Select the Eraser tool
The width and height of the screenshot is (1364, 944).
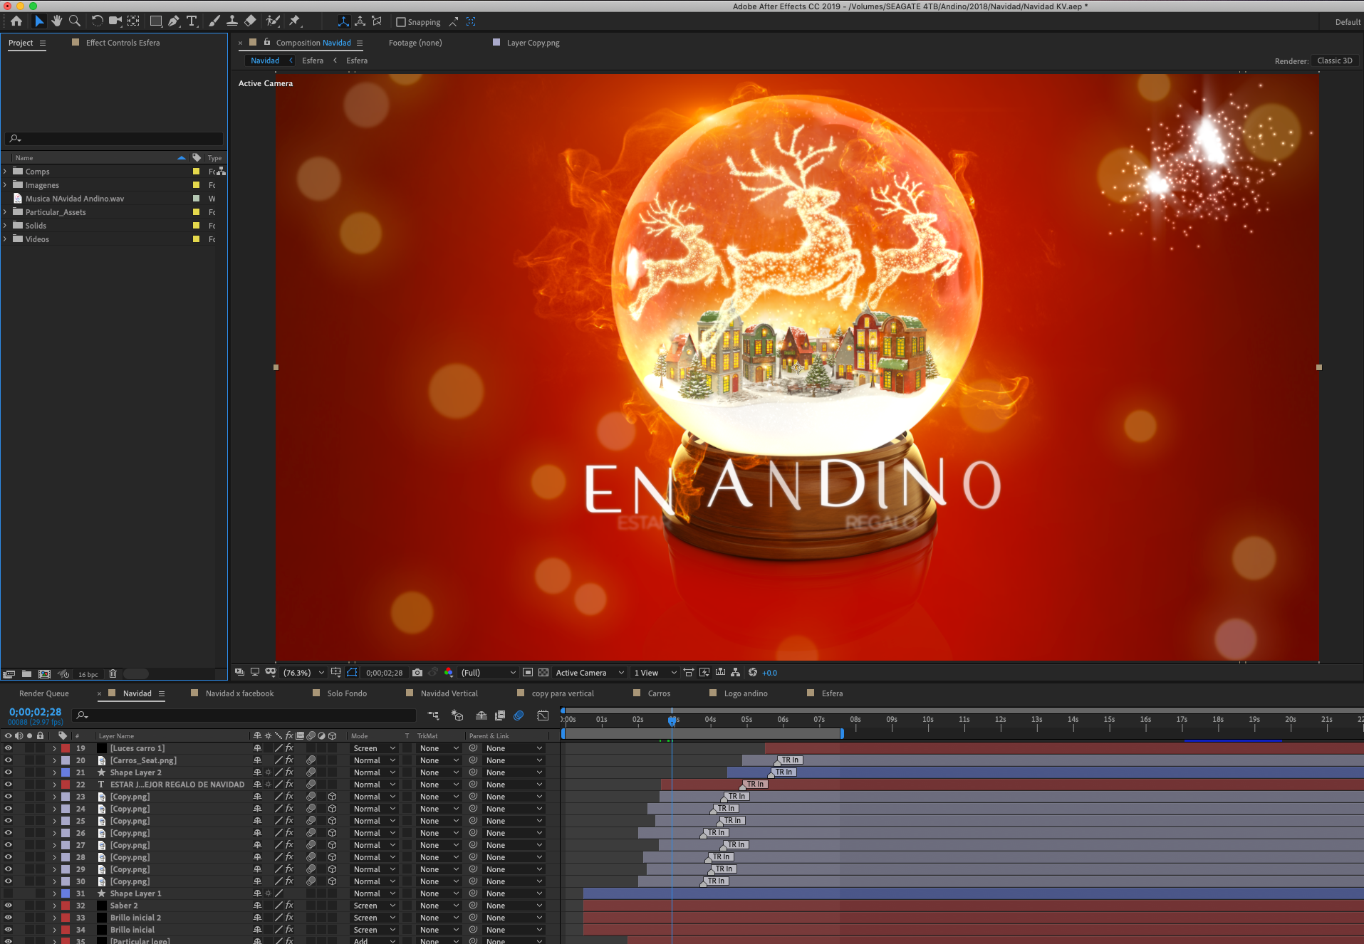[x=250, y=21]
